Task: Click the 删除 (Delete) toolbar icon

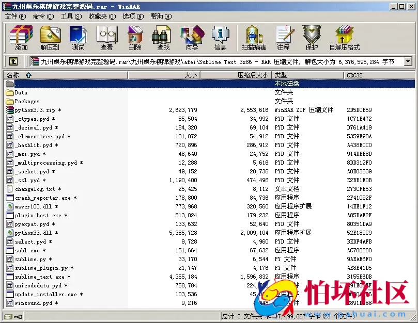Action: tap(134, 36)
